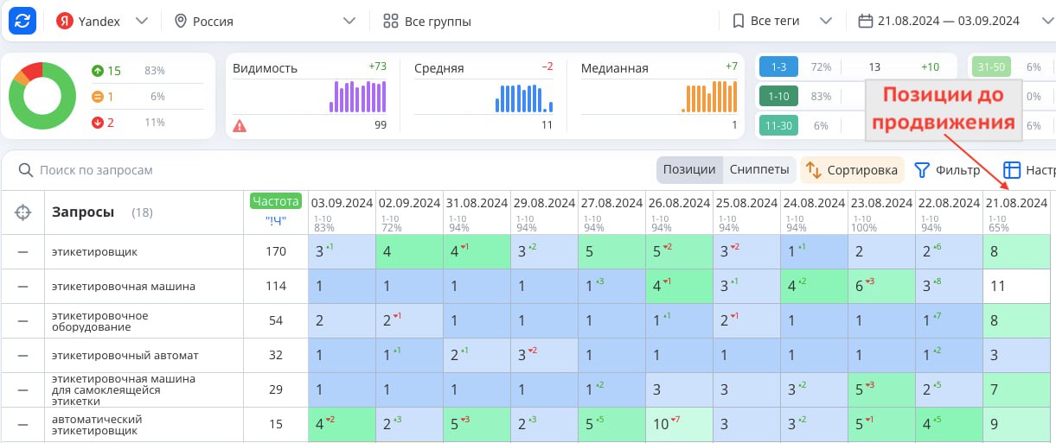The image size is (1056, 443).
Task: Expand the Yandex search engine dropdown
Action: point(142,21)
